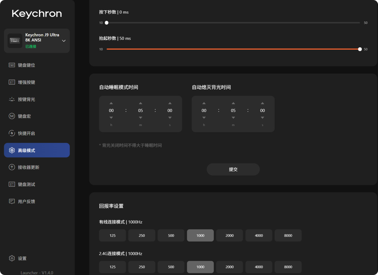Set wired polling rate to 250
Image resolution: width=378 pixels, height=275 pixels.
(x=142, y=236)
